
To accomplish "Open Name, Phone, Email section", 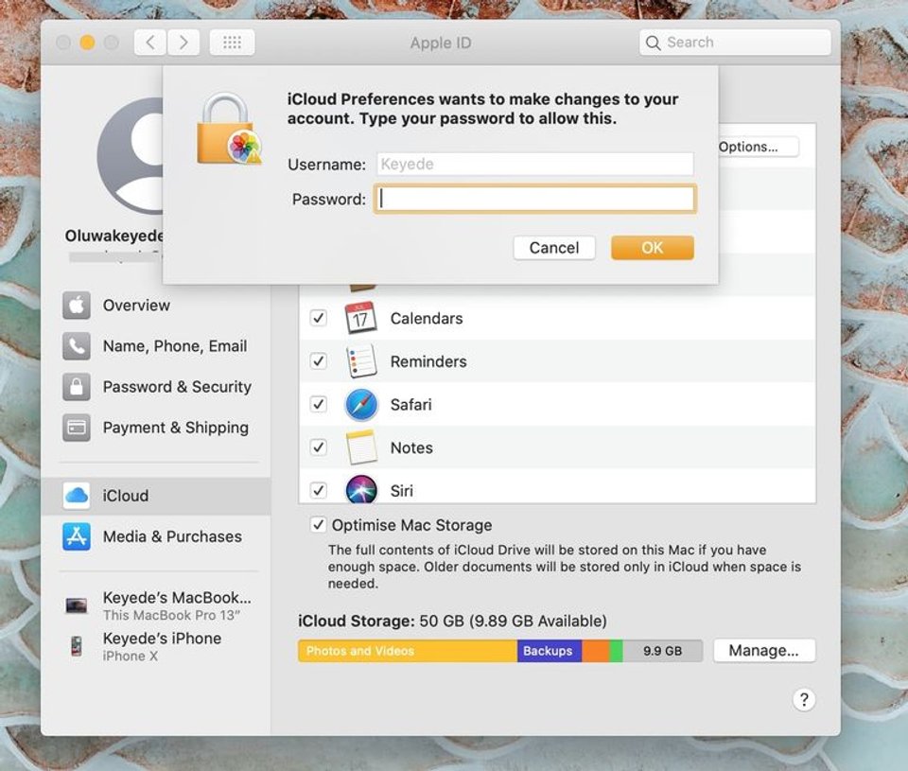I will coord(156,346).
